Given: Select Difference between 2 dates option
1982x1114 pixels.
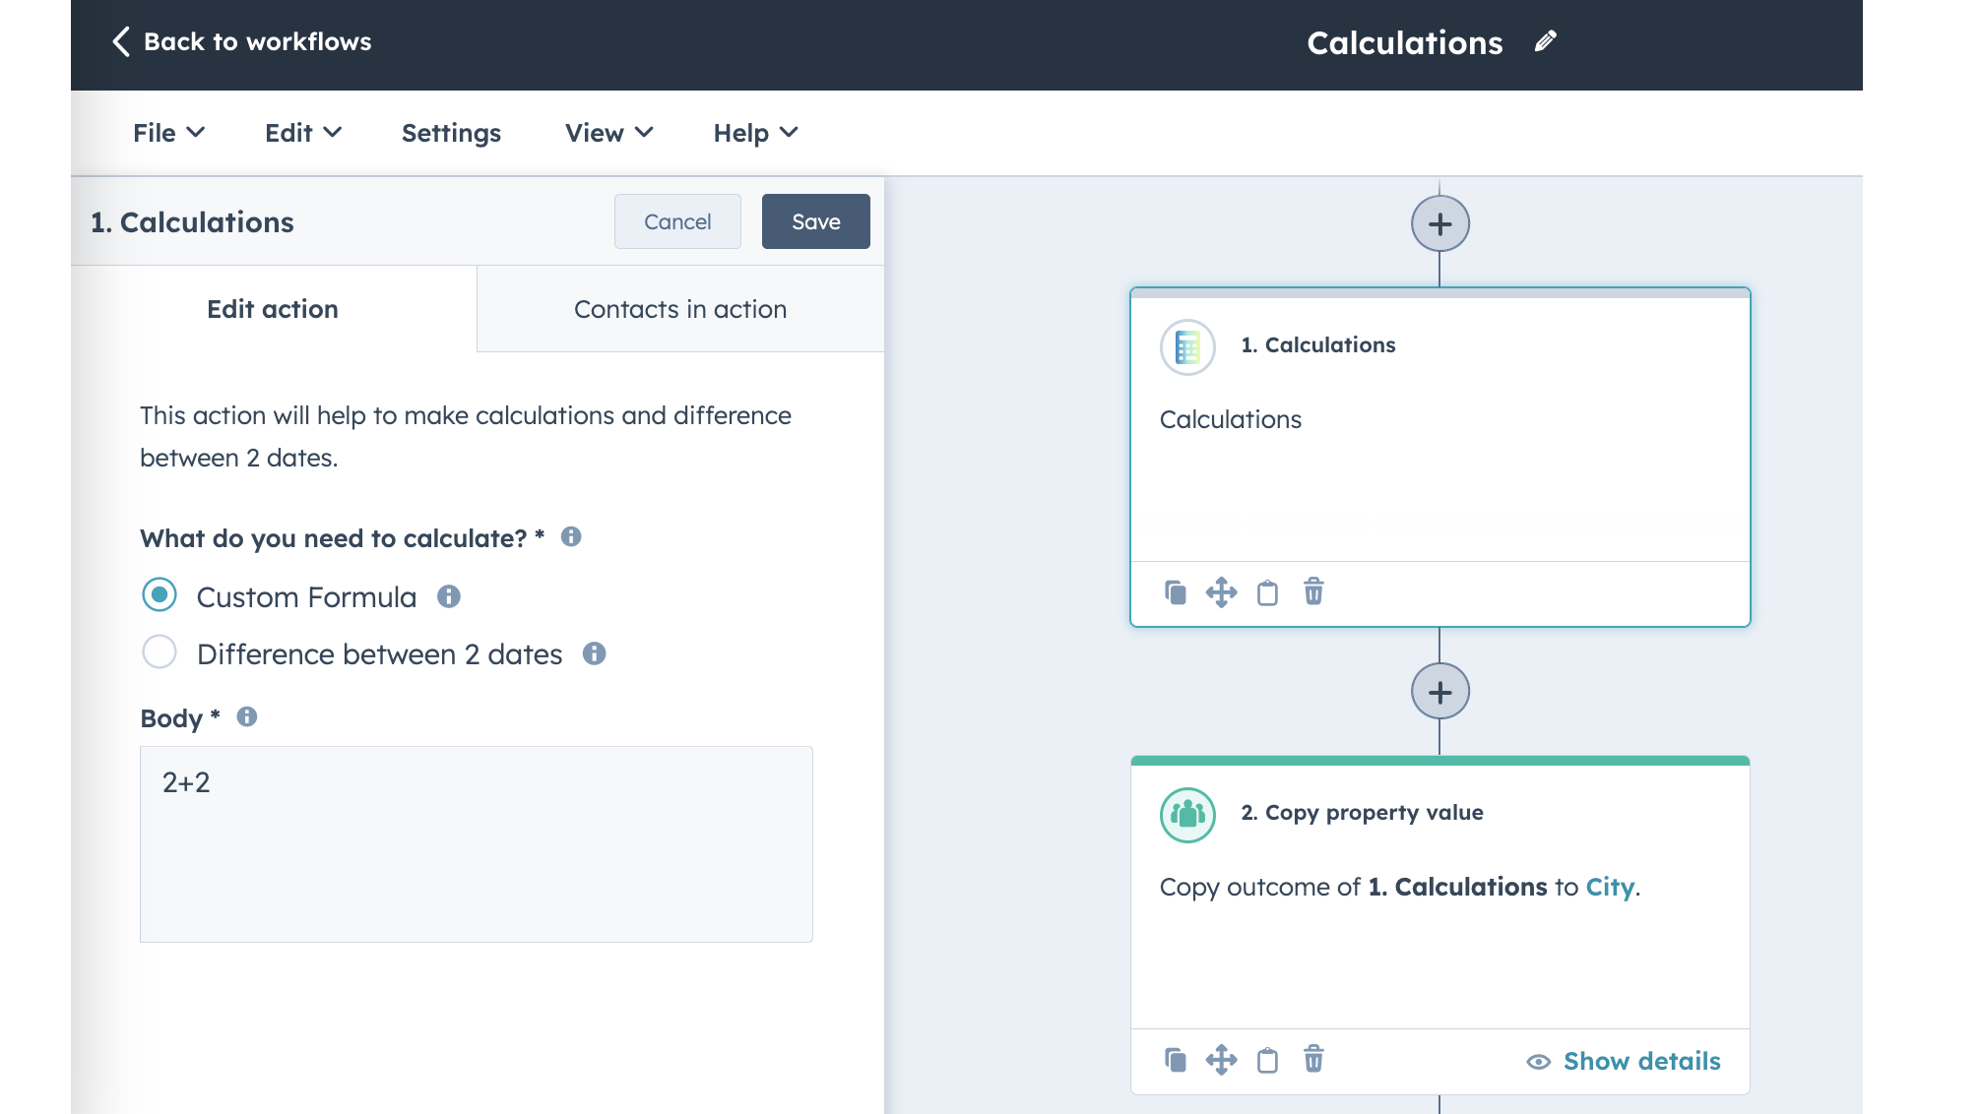Looking at the screenshot, I should pos(160,652).
